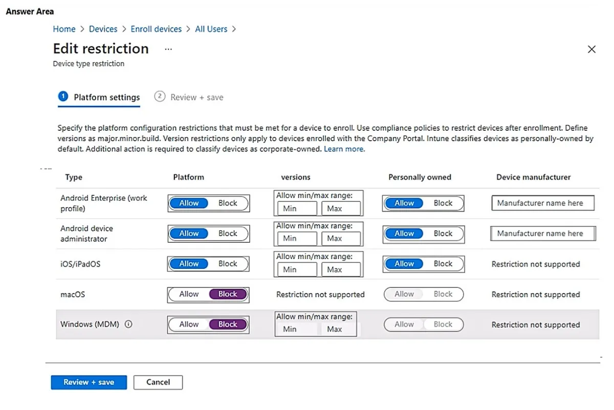The width and height of the screenshot is (614, 410).
Task: Open the Enroll devices breadcrumb
Action: (x=156, y=29)
